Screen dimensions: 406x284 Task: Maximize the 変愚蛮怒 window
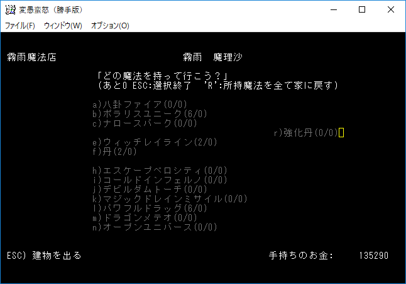click(362, 9)
